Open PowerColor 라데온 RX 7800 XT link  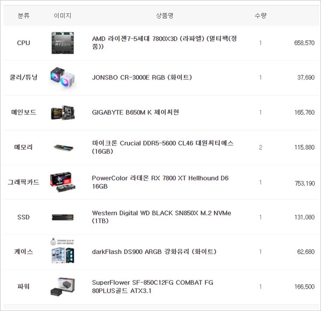pos(160,182)
